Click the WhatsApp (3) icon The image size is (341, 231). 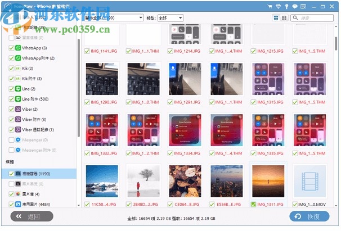pos(18,48)
